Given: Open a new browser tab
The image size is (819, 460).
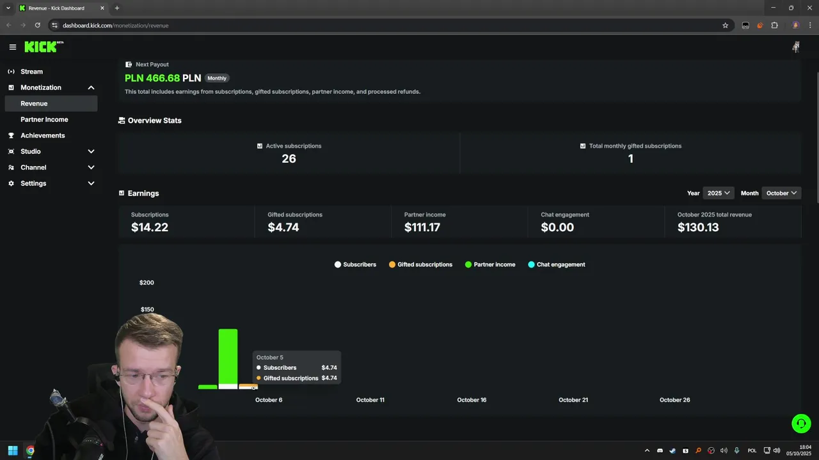Looking at the screenshot, I should [116, 8].
